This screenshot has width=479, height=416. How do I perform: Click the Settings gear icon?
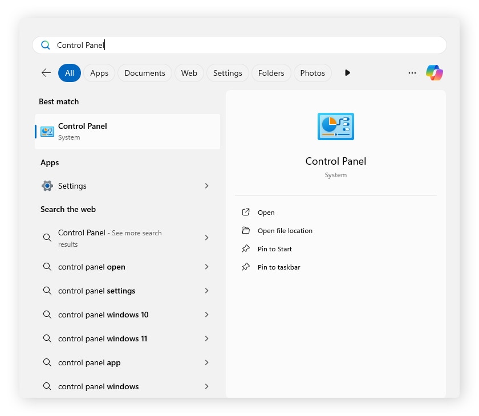click(x=47, y=186)
